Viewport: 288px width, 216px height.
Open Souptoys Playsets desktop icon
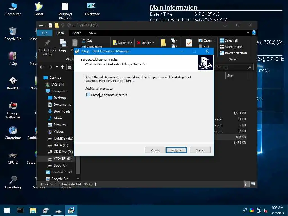[65, 11]
